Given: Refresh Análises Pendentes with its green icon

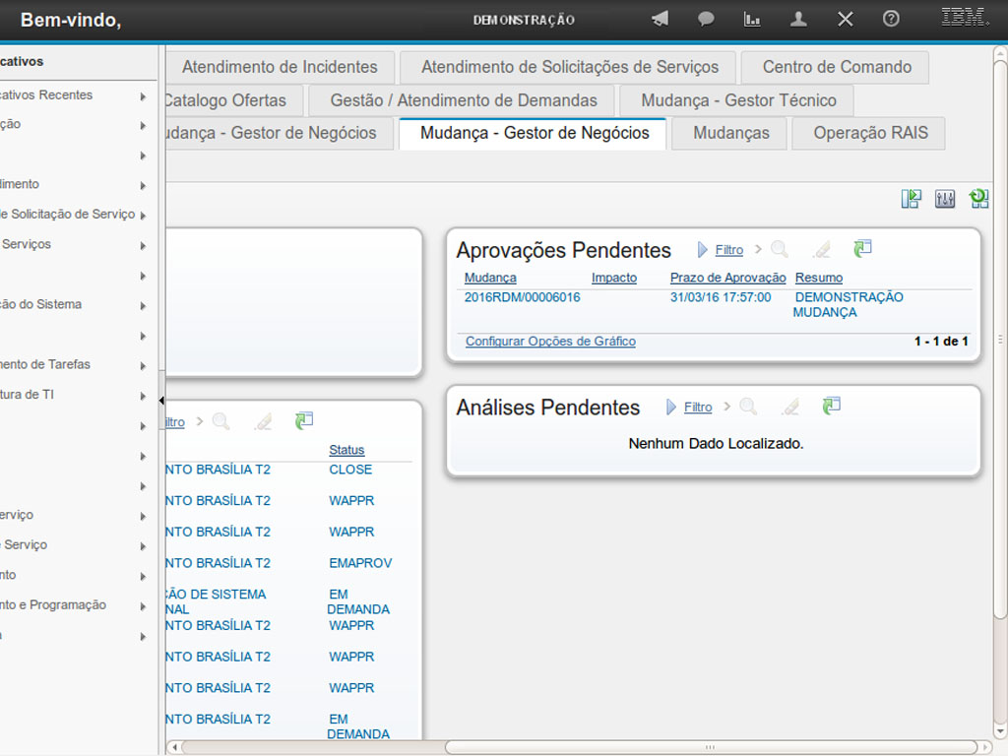Looking at the screenshot, I should (832, 406).
